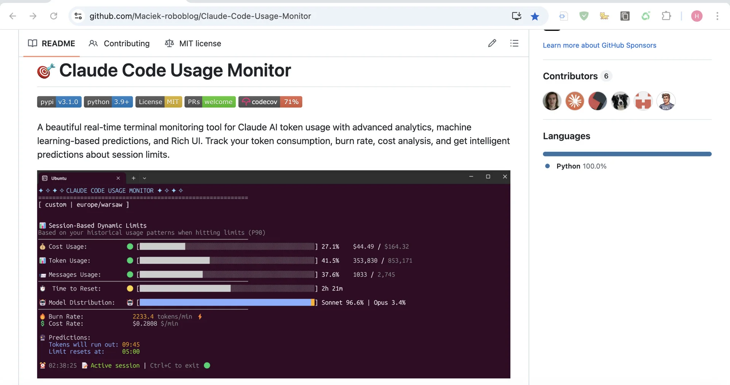The width and height of the screenshot is (730, 385).
Task: Open red and white pixel contributor avatar
Action: click(643, 101)
